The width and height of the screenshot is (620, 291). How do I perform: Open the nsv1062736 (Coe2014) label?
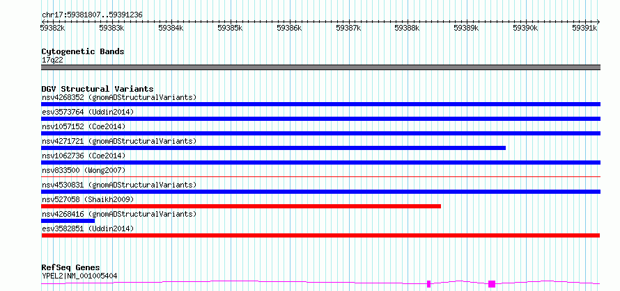(x=84, y=156)
